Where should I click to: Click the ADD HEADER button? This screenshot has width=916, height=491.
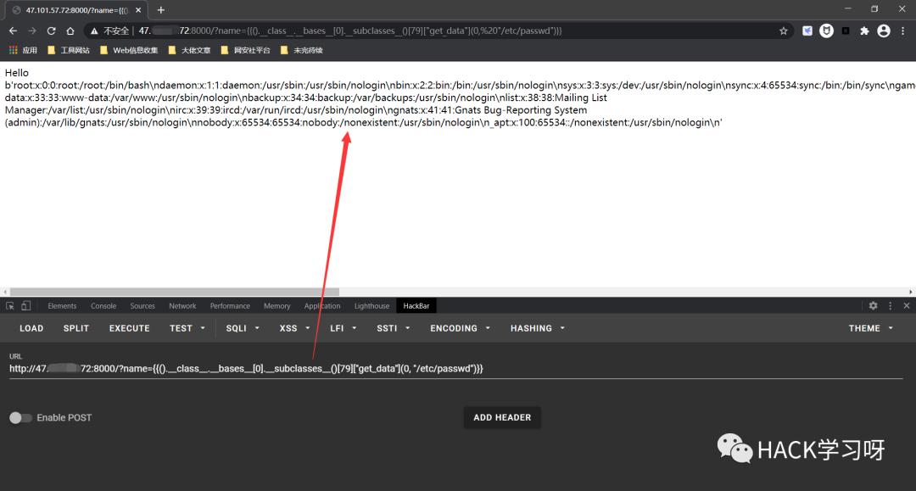coord(502,417)
